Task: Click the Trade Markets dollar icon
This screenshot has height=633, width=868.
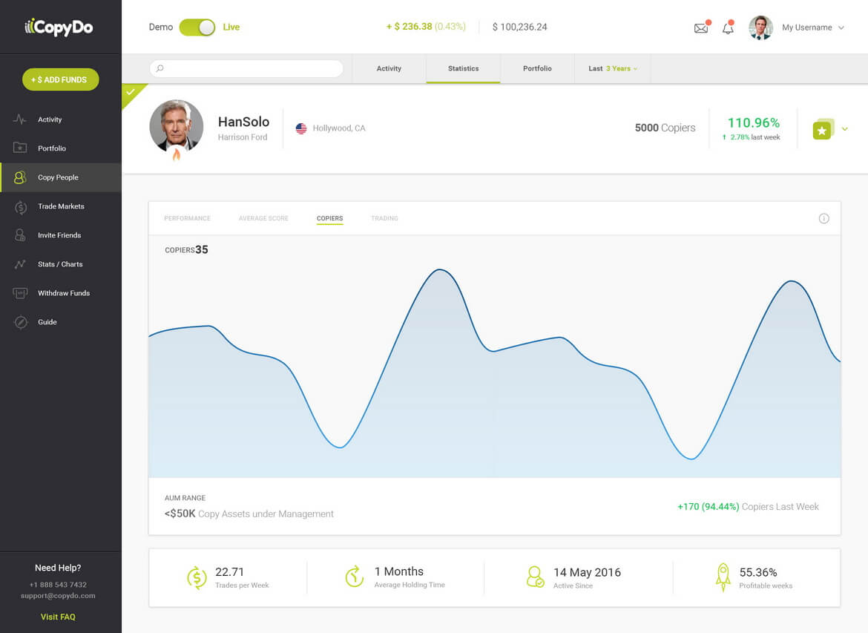Action: point(21,206)
